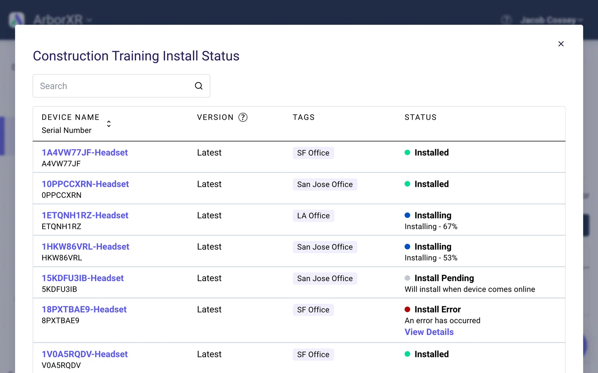Click the blue Installing 67% status dot
Image resolution: width=598 pixels, height=373 pixels.
pos(407,215)
